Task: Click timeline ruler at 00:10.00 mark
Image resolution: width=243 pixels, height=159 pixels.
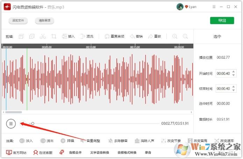Action: coord(91,47)
